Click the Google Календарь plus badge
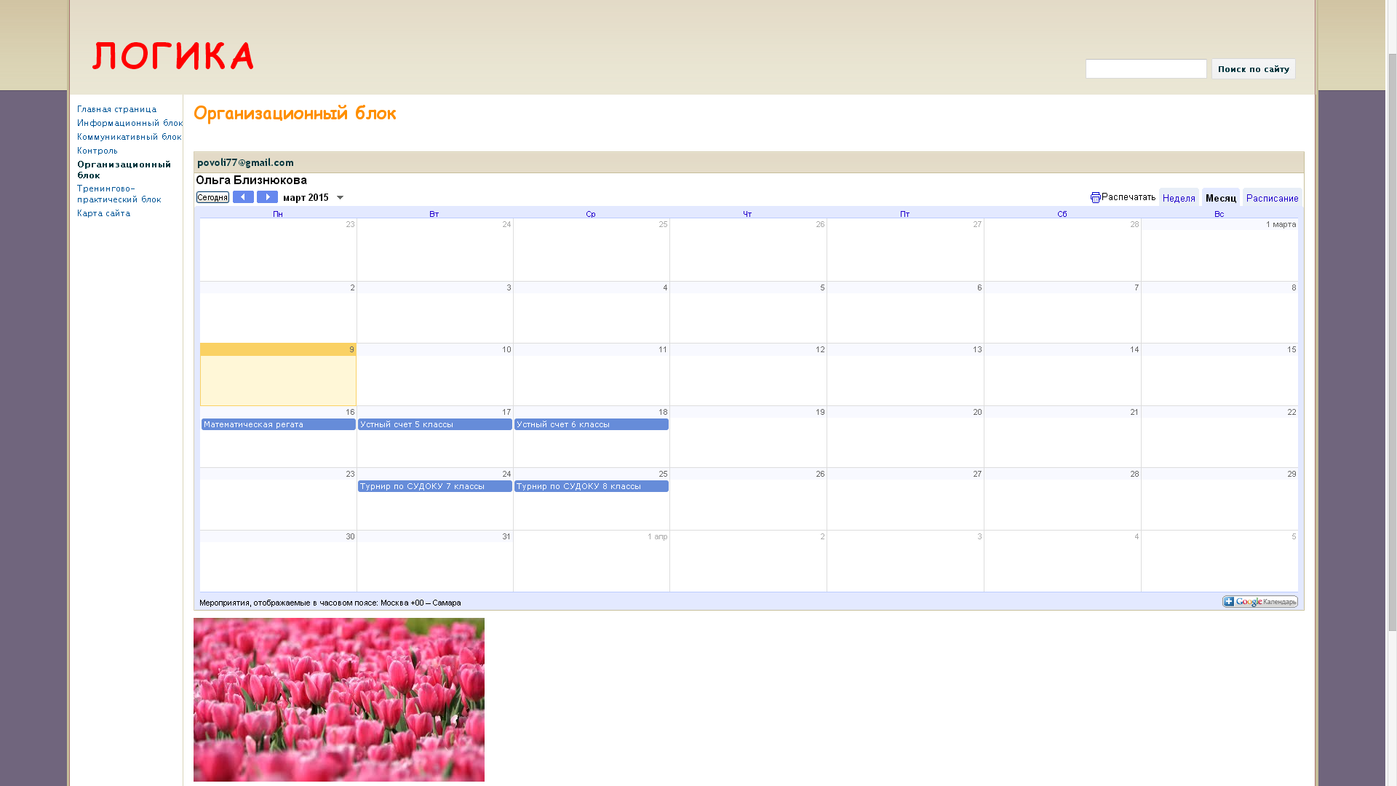Screen dimensions: 1397x786 1259,601
